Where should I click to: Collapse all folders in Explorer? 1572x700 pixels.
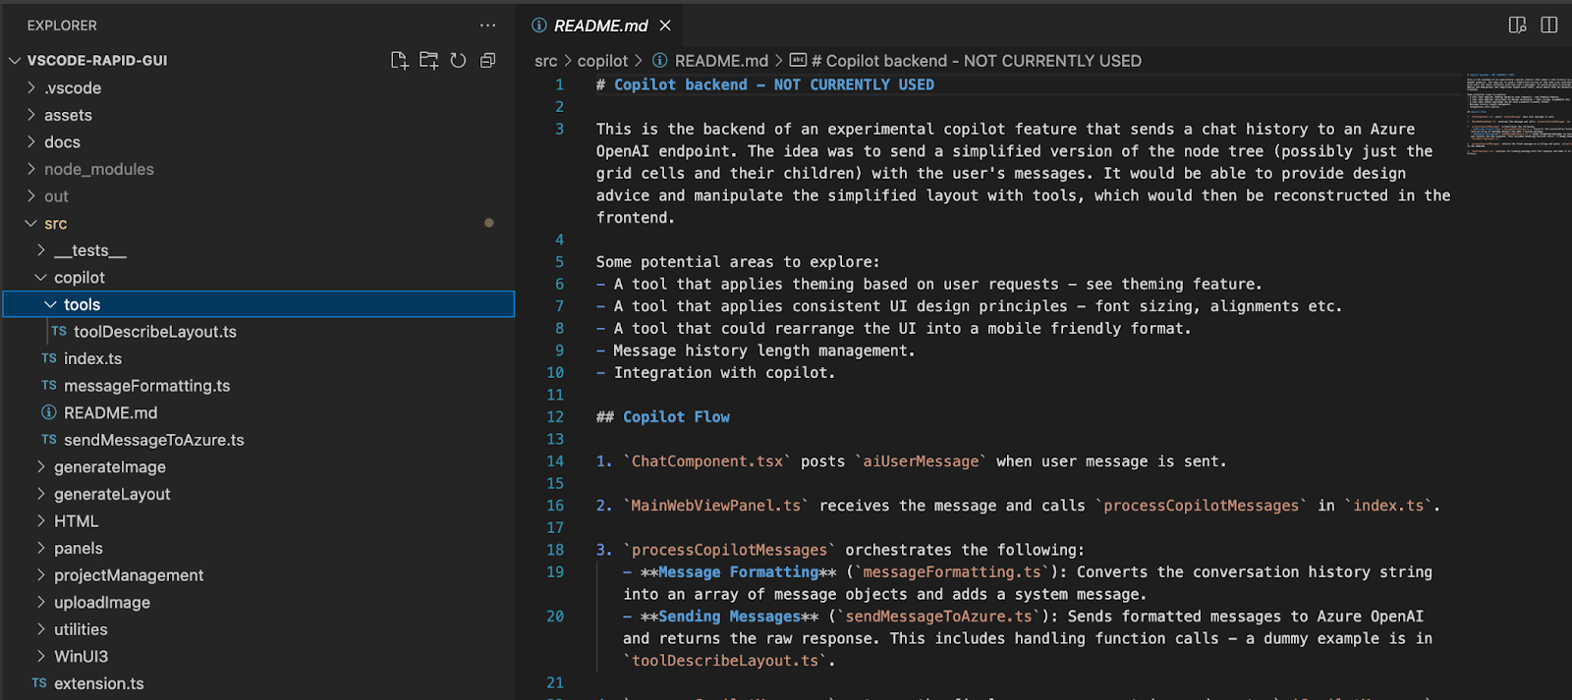point(487,61)
